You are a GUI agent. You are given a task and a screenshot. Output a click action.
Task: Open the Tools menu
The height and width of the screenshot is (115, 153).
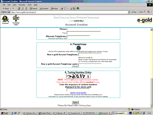coord(30,5)
